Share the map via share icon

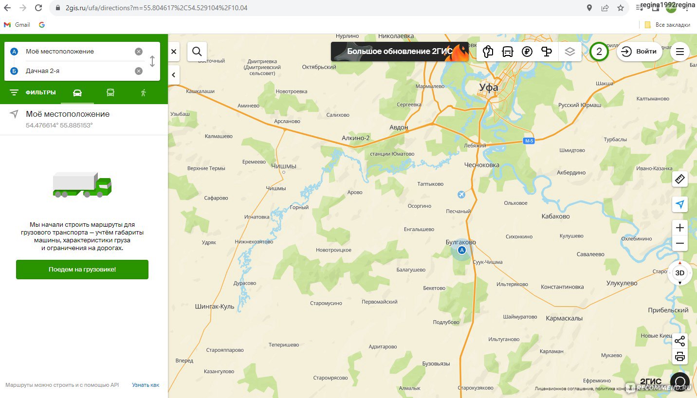pos(680,341)
